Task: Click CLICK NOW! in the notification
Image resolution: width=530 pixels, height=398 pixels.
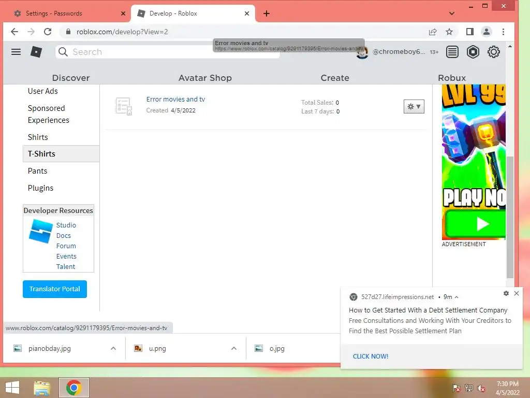Action: pyautogui.click(x=371, y=357)
